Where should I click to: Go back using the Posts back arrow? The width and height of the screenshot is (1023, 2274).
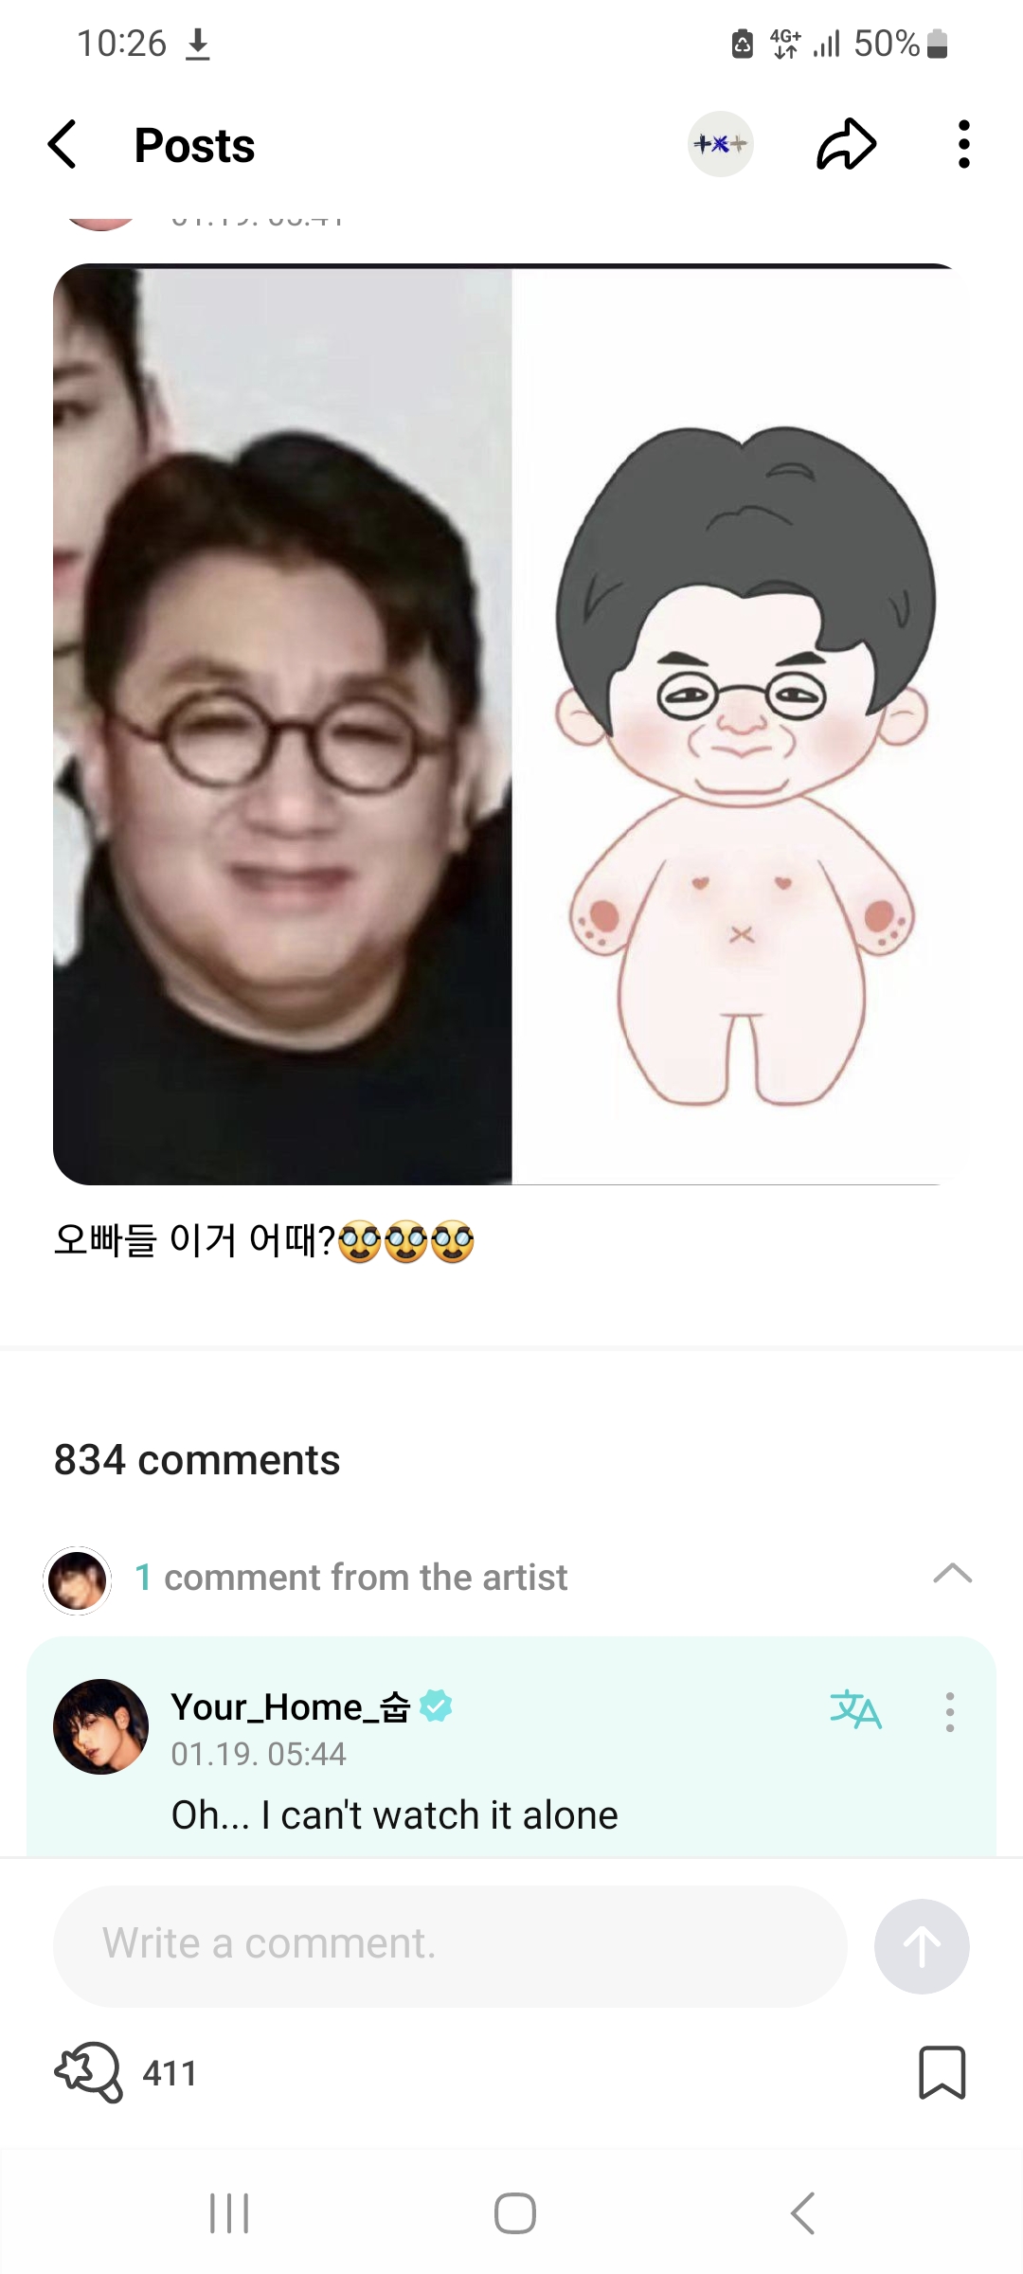coord(63,145)
